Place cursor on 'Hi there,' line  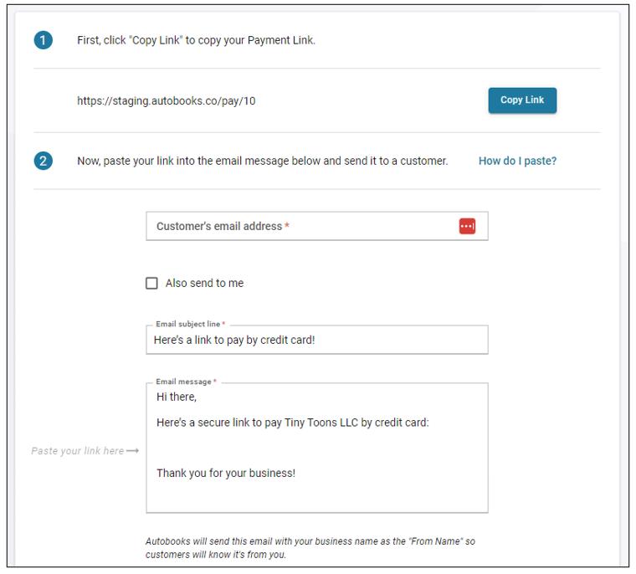(x=177, y=397)
